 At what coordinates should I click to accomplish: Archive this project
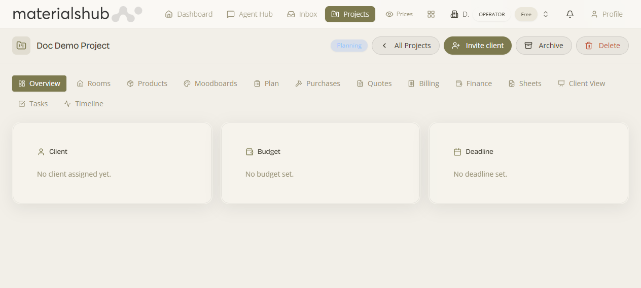(x=544, y=46)
